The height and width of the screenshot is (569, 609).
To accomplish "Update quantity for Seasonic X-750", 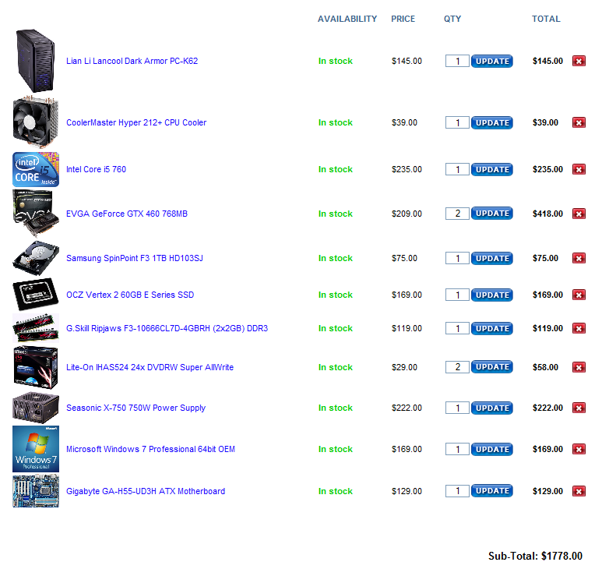I will [x=492, y=408].
